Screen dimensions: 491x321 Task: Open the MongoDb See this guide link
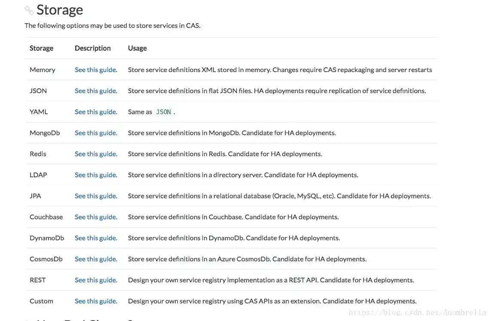click(x=95, y=133)
